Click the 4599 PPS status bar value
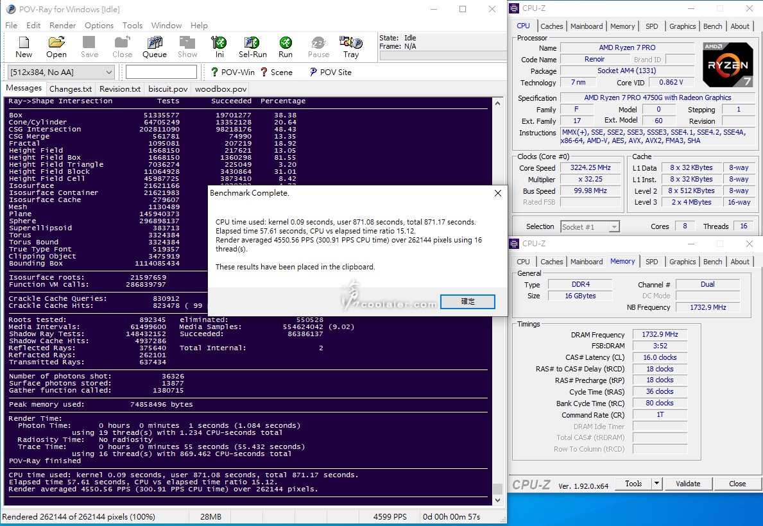 coord(390,517)
